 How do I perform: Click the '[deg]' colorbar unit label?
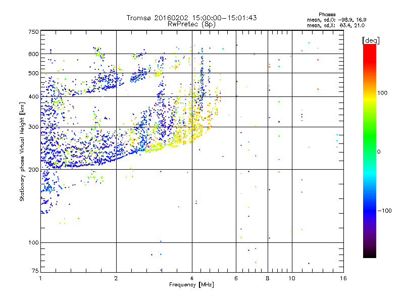371,40
